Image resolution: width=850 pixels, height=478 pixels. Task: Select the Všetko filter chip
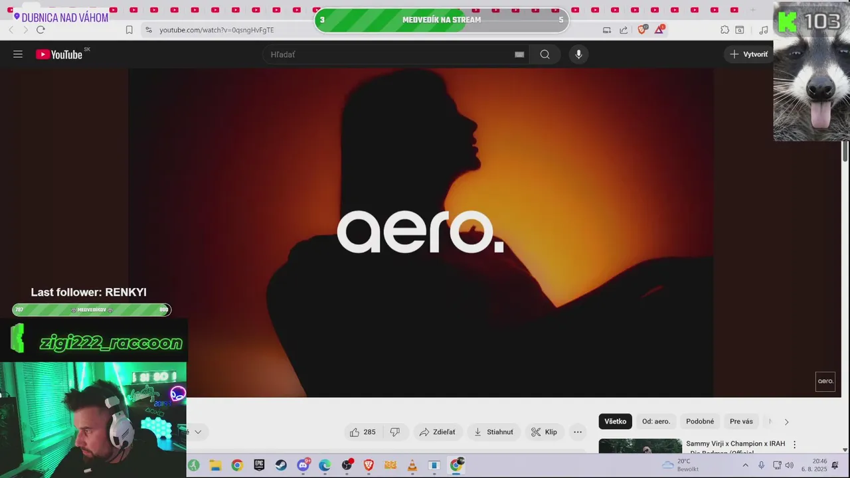(x=615, y=422)
